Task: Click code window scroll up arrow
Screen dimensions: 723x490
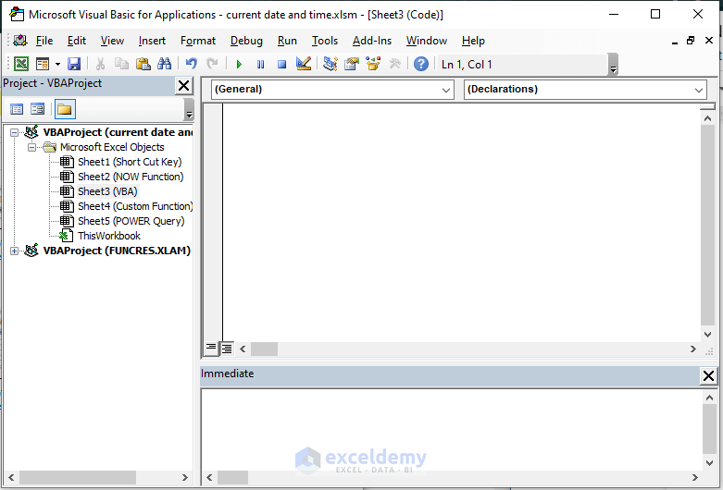Action: point(707,118)
